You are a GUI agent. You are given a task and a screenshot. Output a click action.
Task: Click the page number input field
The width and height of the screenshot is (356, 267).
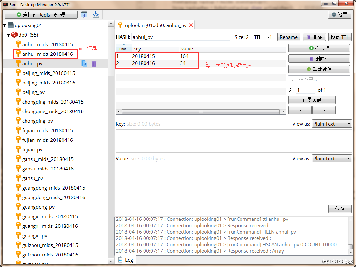[x=305, y=90]
